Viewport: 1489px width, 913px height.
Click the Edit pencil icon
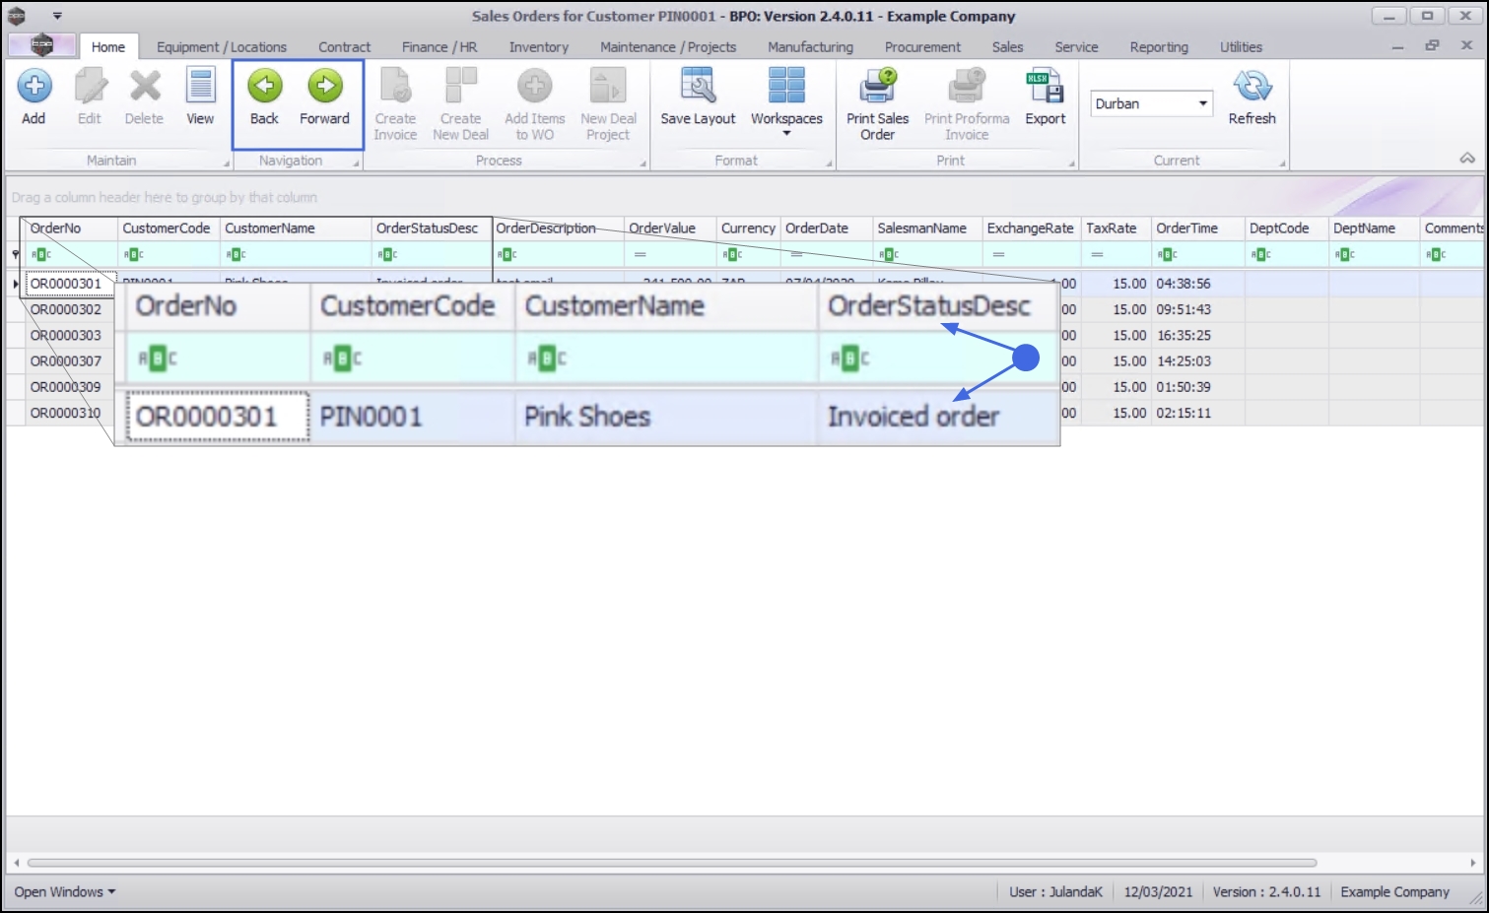click(x=90, y=87)
